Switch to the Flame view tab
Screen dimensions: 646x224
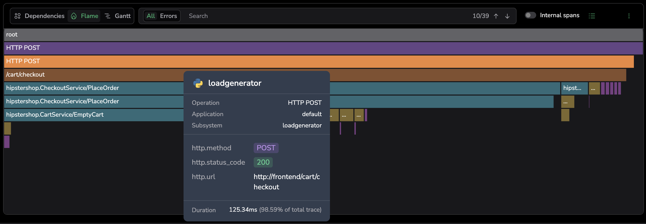tap(84, 16)
